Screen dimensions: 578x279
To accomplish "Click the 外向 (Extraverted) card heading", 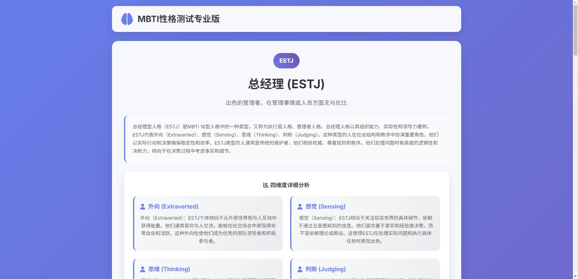I will 173,206.
